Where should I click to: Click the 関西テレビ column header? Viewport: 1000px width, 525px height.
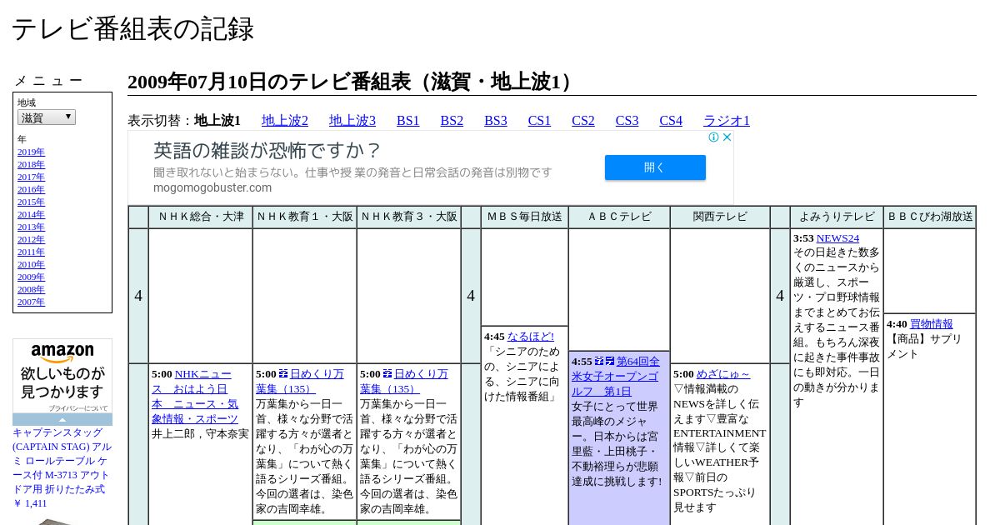720,217
